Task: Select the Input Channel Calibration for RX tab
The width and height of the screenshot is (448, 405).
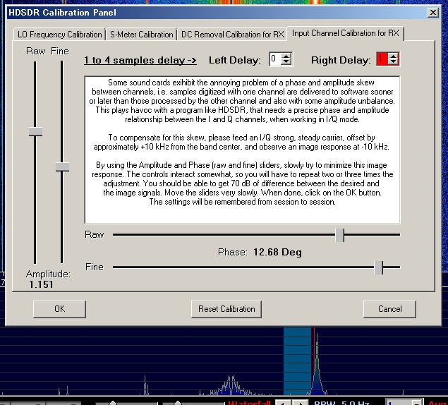Action: point(345,33)
